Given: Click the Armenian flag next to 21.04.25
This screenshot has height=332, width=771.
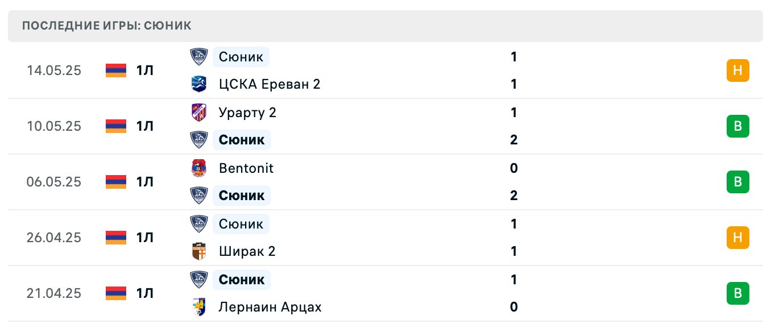Looking at the screenshot, I should pos(115,293).
